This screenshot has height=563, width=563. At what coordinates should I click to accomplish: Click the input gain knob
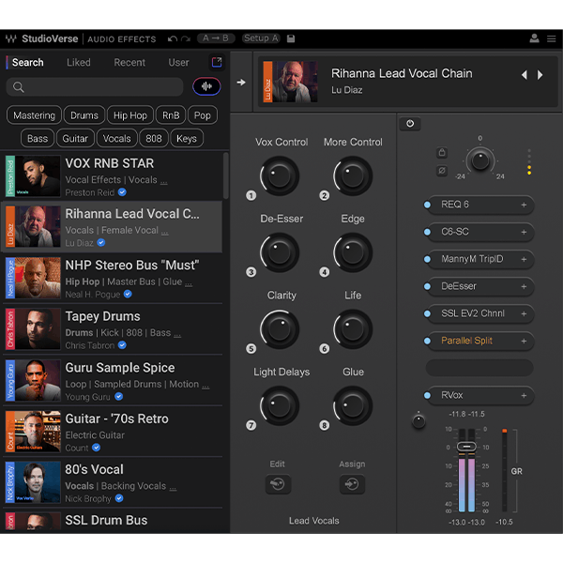pyautogui.click(x=480, y=160)
